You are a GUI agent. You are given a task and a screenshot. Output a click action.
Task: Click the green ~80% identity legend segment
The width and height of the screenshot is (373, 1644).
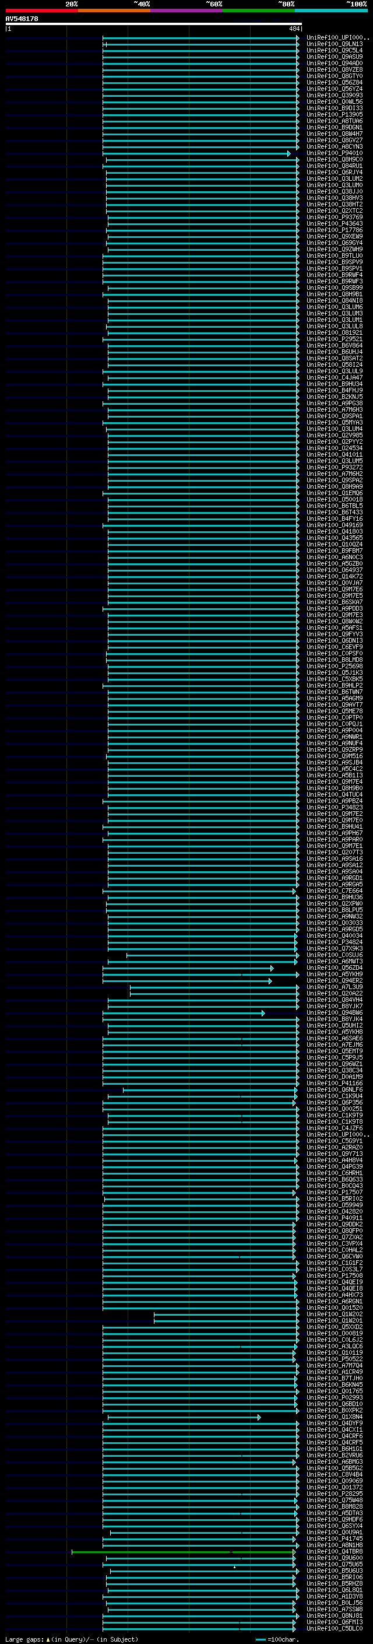click(259, 10)
